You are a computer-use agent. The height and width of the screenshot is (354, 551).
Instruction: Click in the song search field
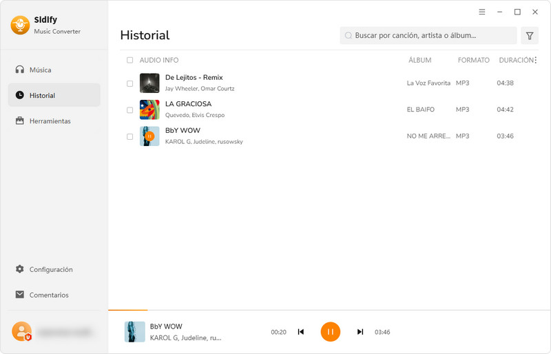428,36
